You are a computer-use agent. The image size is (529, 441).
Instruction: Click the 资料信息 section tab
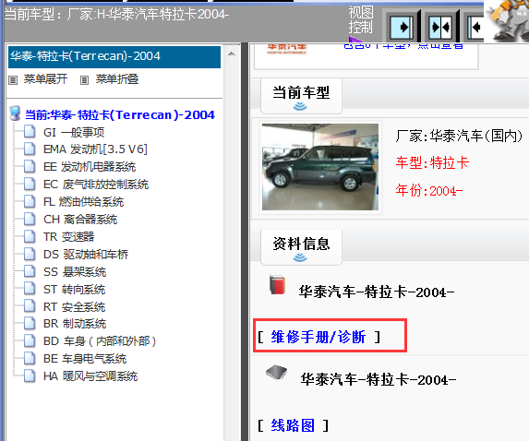(x=301, y=247)
